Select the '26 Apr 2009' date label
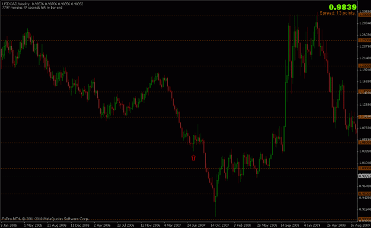The width and height of the screenshot is (371, 228). [337, 226]
